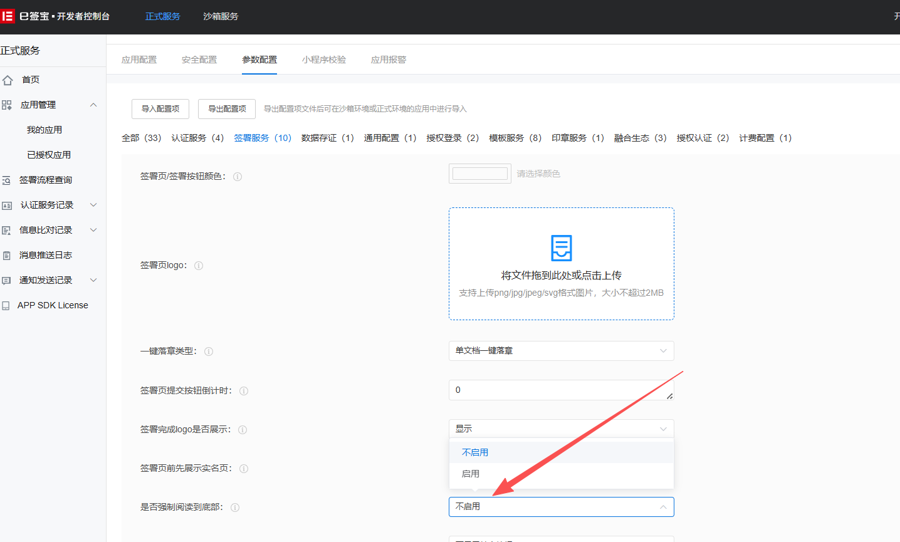900x542 pixels.
Task: Click the 通知发送记录 message icon
Action: point(6,281)
